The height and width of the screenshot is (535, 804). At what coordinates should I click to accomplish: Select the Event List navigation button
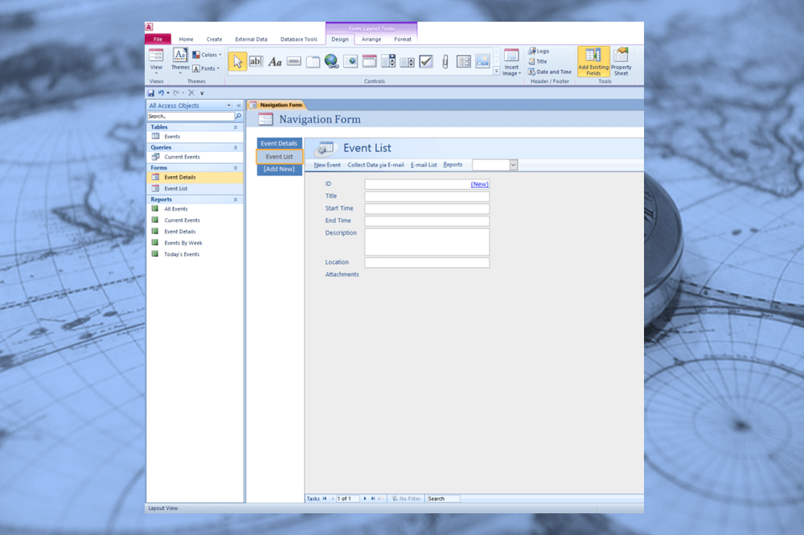pyautogui.click(x=278, y=156)
